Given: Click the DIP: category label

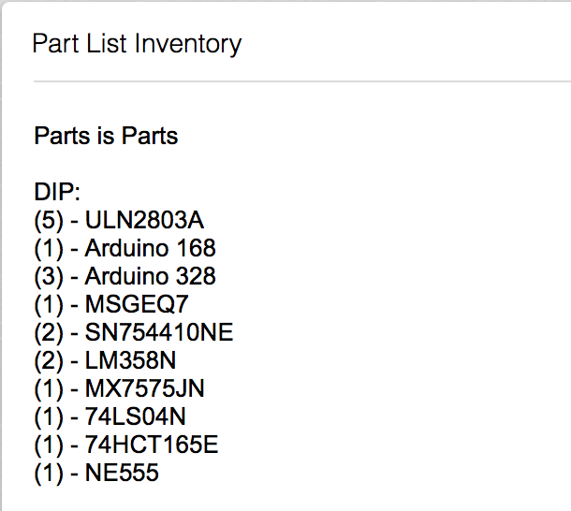Looking at the screenshot, I should [x=57, y=192].
